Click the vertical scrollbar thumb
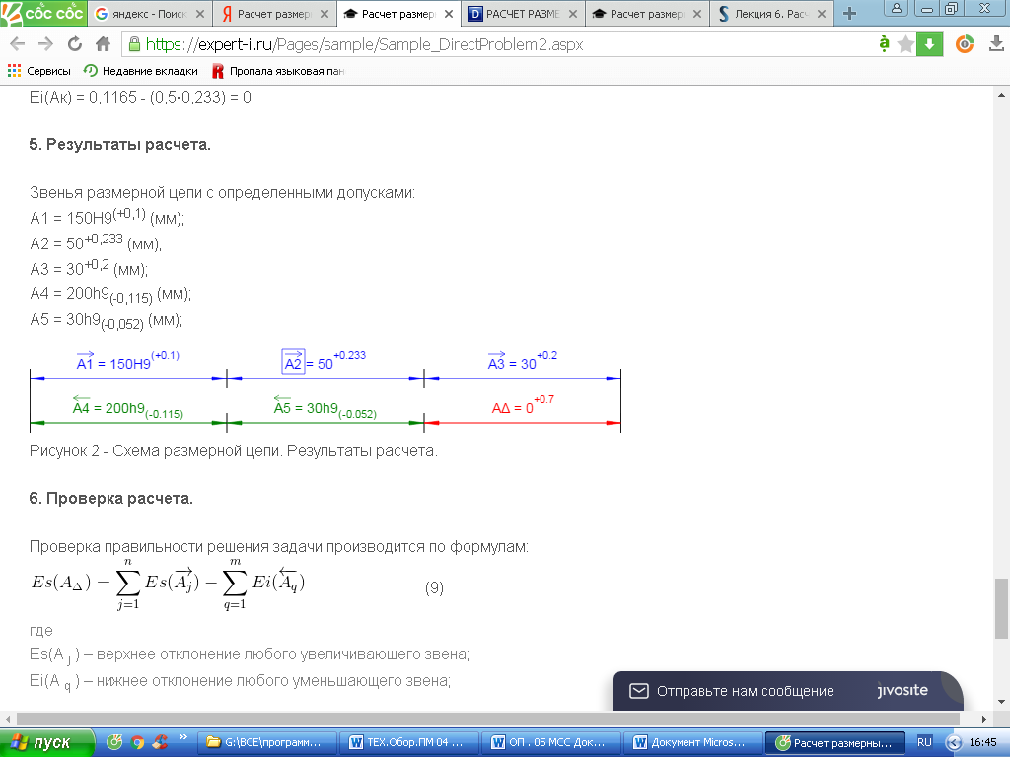Image resolution: width=1010 pixels, height=757 pixels. point(1001,608)
